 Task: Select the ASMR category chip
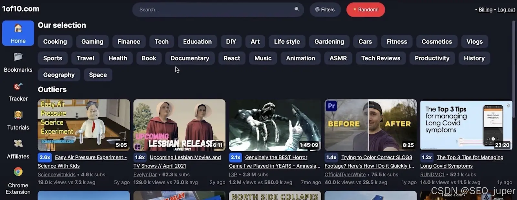(x=338, y=58)
